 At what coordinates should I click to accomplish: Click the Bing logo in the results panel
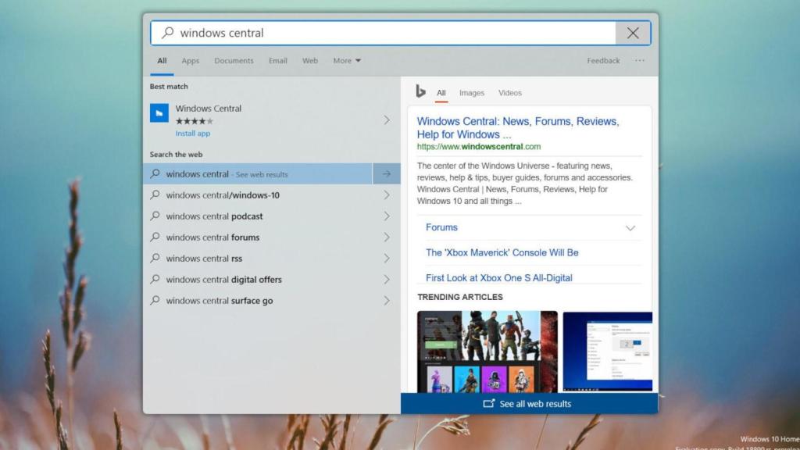[x=420, y=92]
